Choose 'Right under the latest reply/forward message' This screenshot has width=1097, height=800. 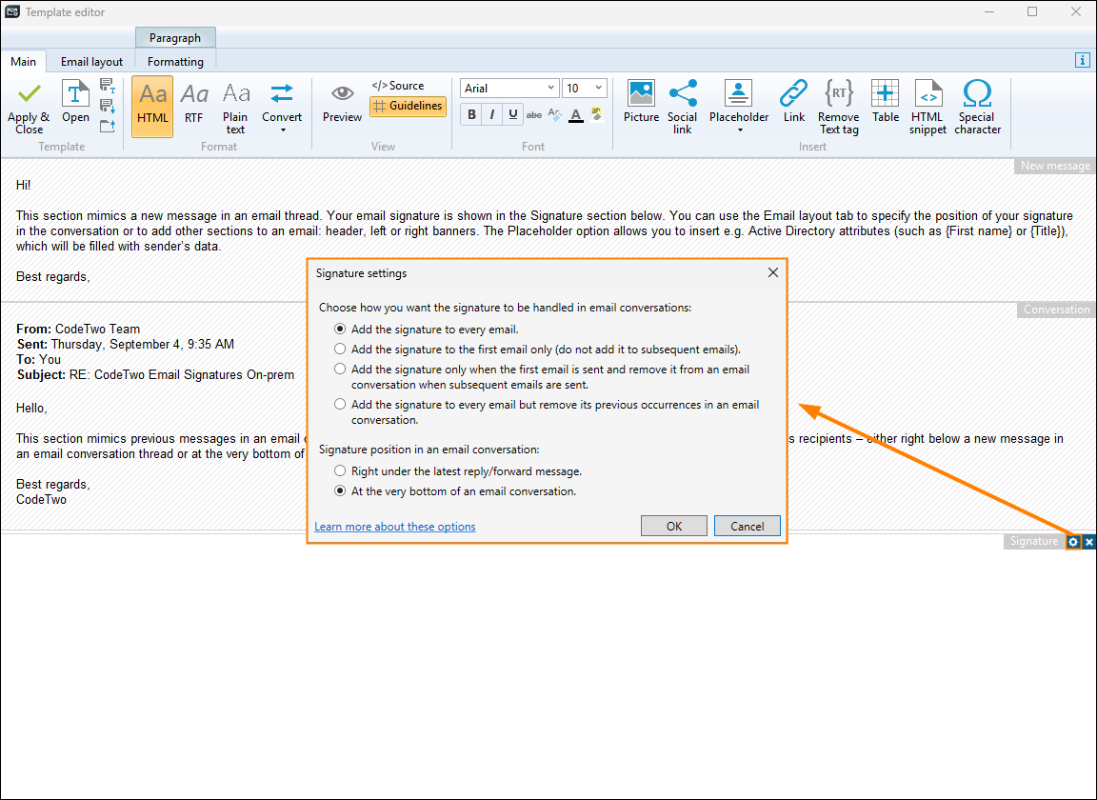pyautogui.click(x=340, y=470)
